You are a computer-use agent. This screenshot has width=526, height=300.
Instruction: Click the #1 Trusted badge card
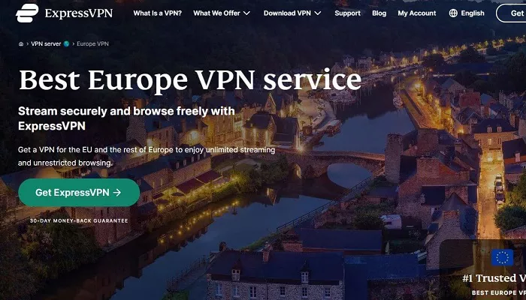pos(482,270)
